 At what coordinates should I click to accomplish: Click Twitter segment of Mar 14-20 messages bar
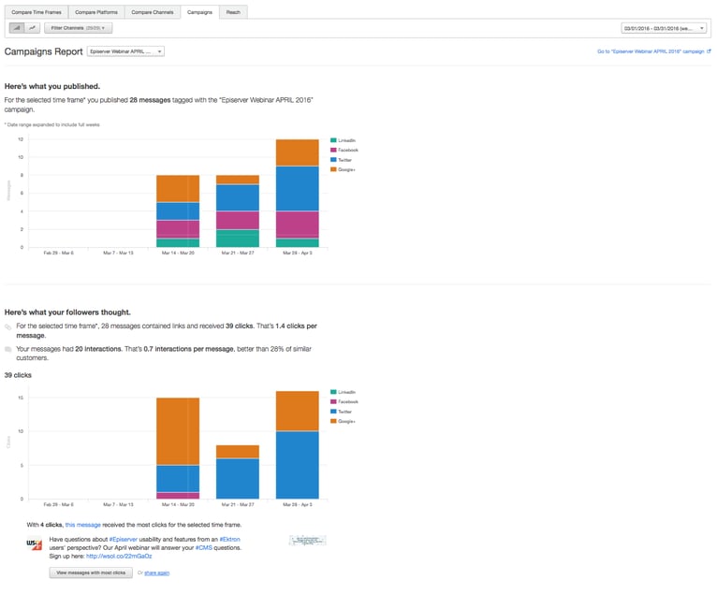(178, 211)
